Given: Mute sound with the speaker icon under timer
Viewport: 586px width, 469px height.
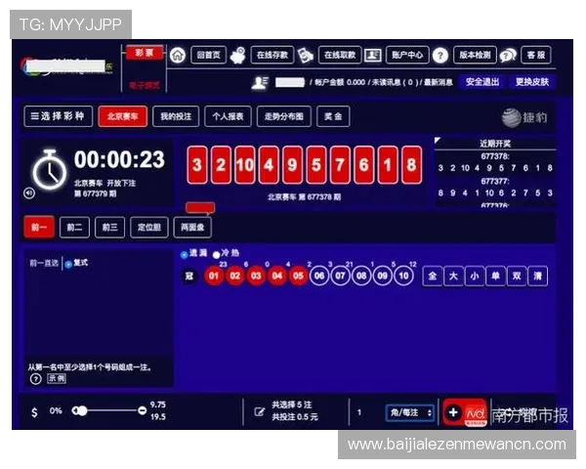Looking at the screenshot, I should 29,192.
